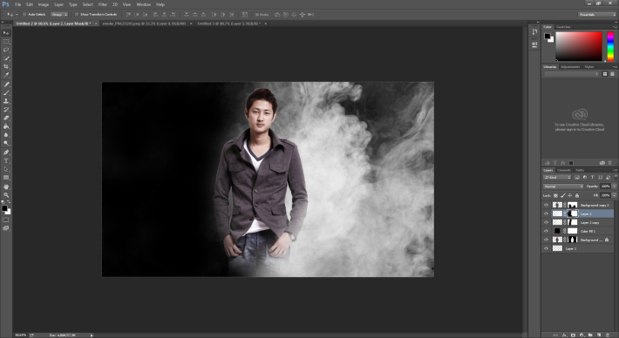Screen dimensions: 619x338
Task: Select the Hand tool
Action: [6, 186]
